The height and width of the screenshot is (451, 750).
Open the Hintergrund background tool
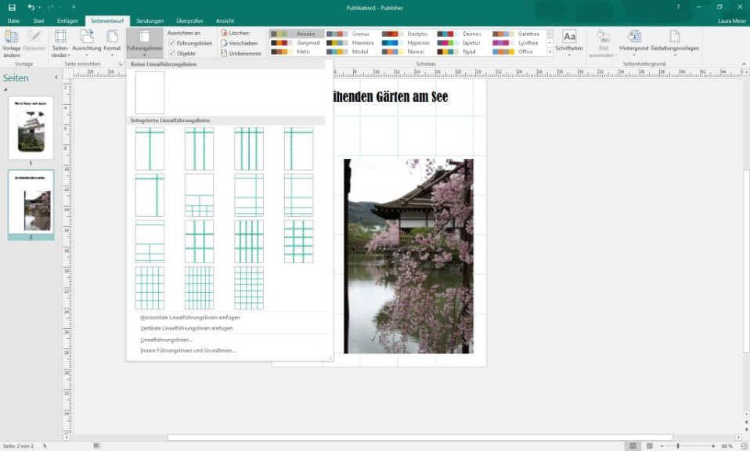(x=634, y=44)
